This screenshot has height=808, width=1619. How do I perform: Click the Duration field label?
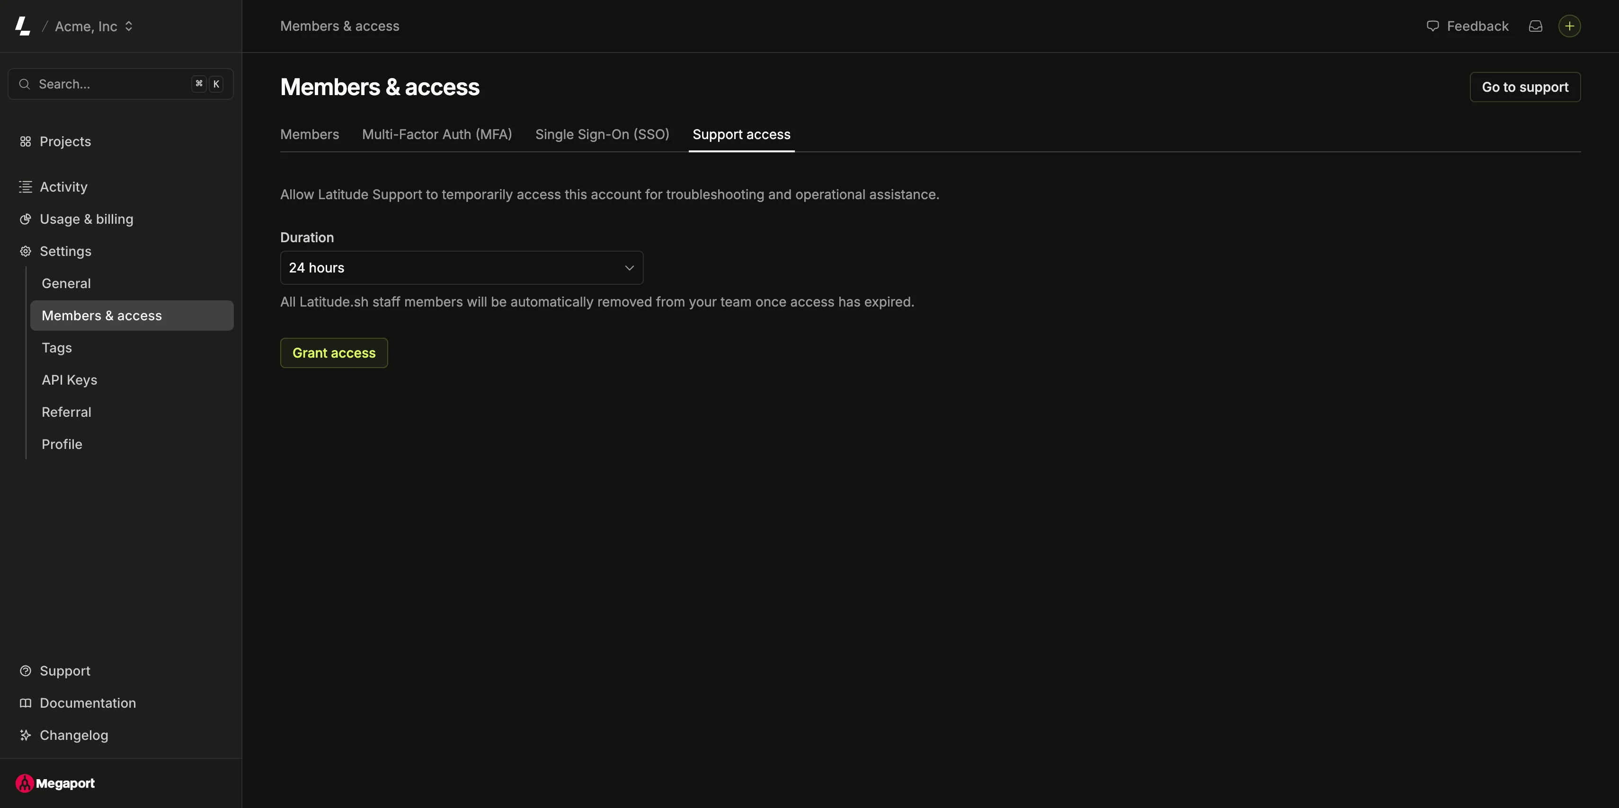point(307,237)
